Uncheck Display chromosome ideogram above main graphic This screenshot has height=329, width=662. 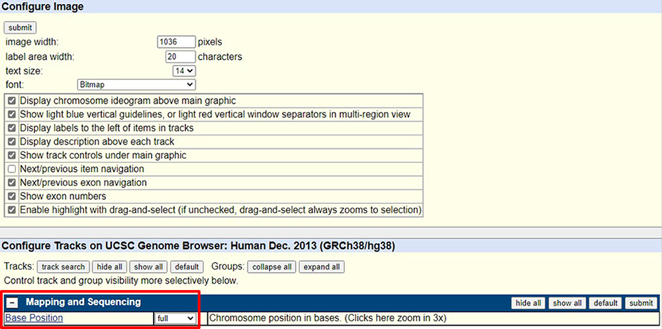11,101
